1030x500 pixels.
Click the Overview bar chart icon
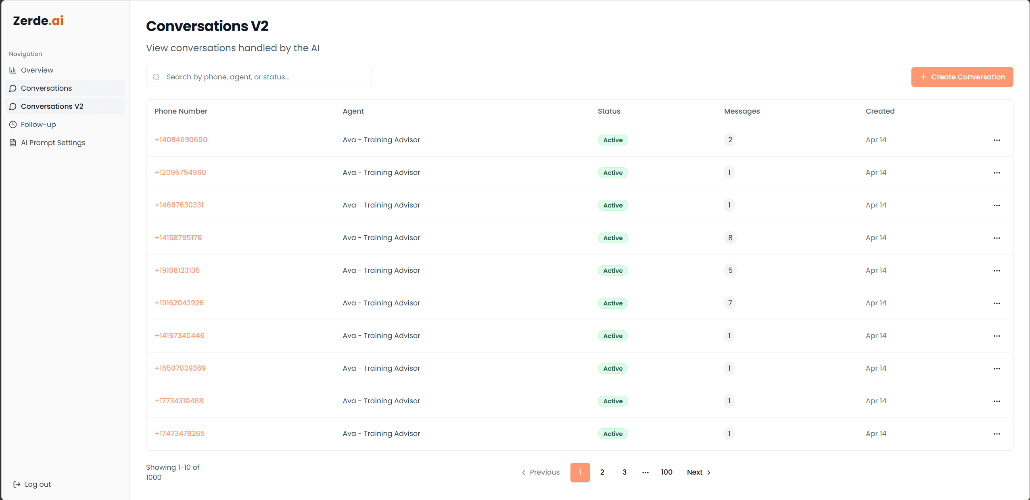[13, 70]
